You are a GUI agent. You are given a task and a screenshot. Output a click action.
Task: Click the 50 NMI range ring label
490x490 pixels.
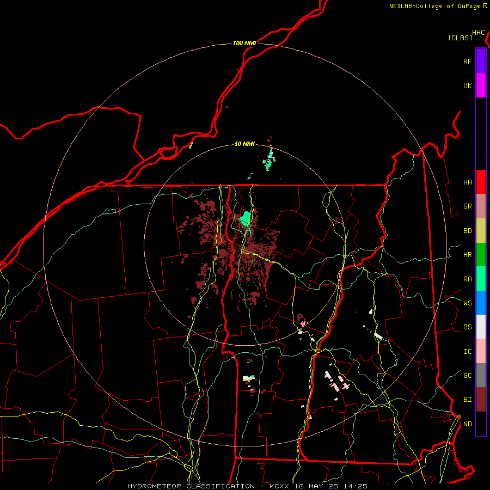[244, 144]
